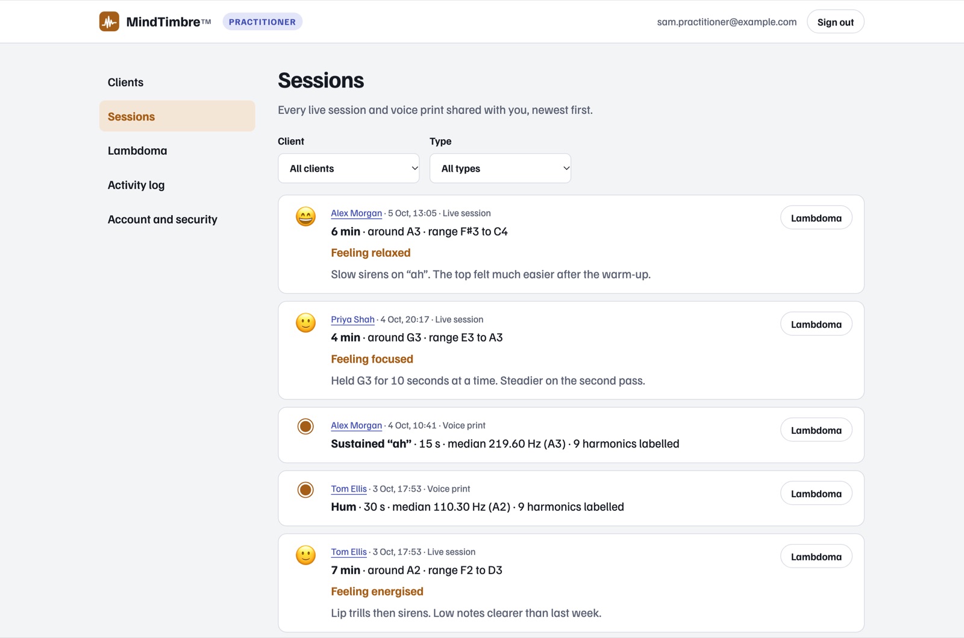Select Sessions in the sidebar

(x=177, y=116)
